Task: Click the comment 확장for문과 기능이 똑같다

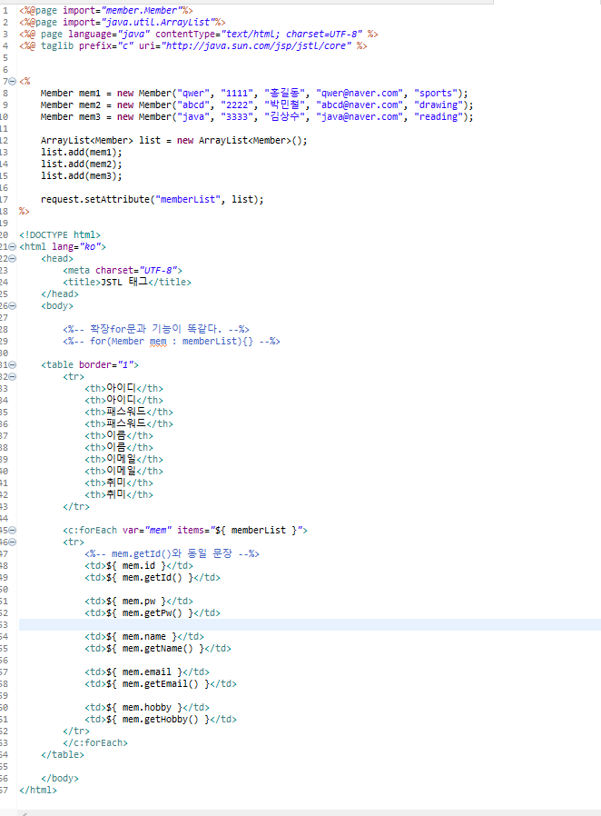Action: pos(156,330)
